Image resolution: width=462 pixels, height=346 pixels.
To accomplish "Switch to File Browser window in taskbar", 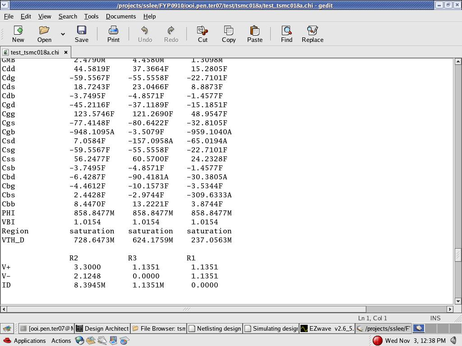I will pyautogui.click(x=158, y=328).
